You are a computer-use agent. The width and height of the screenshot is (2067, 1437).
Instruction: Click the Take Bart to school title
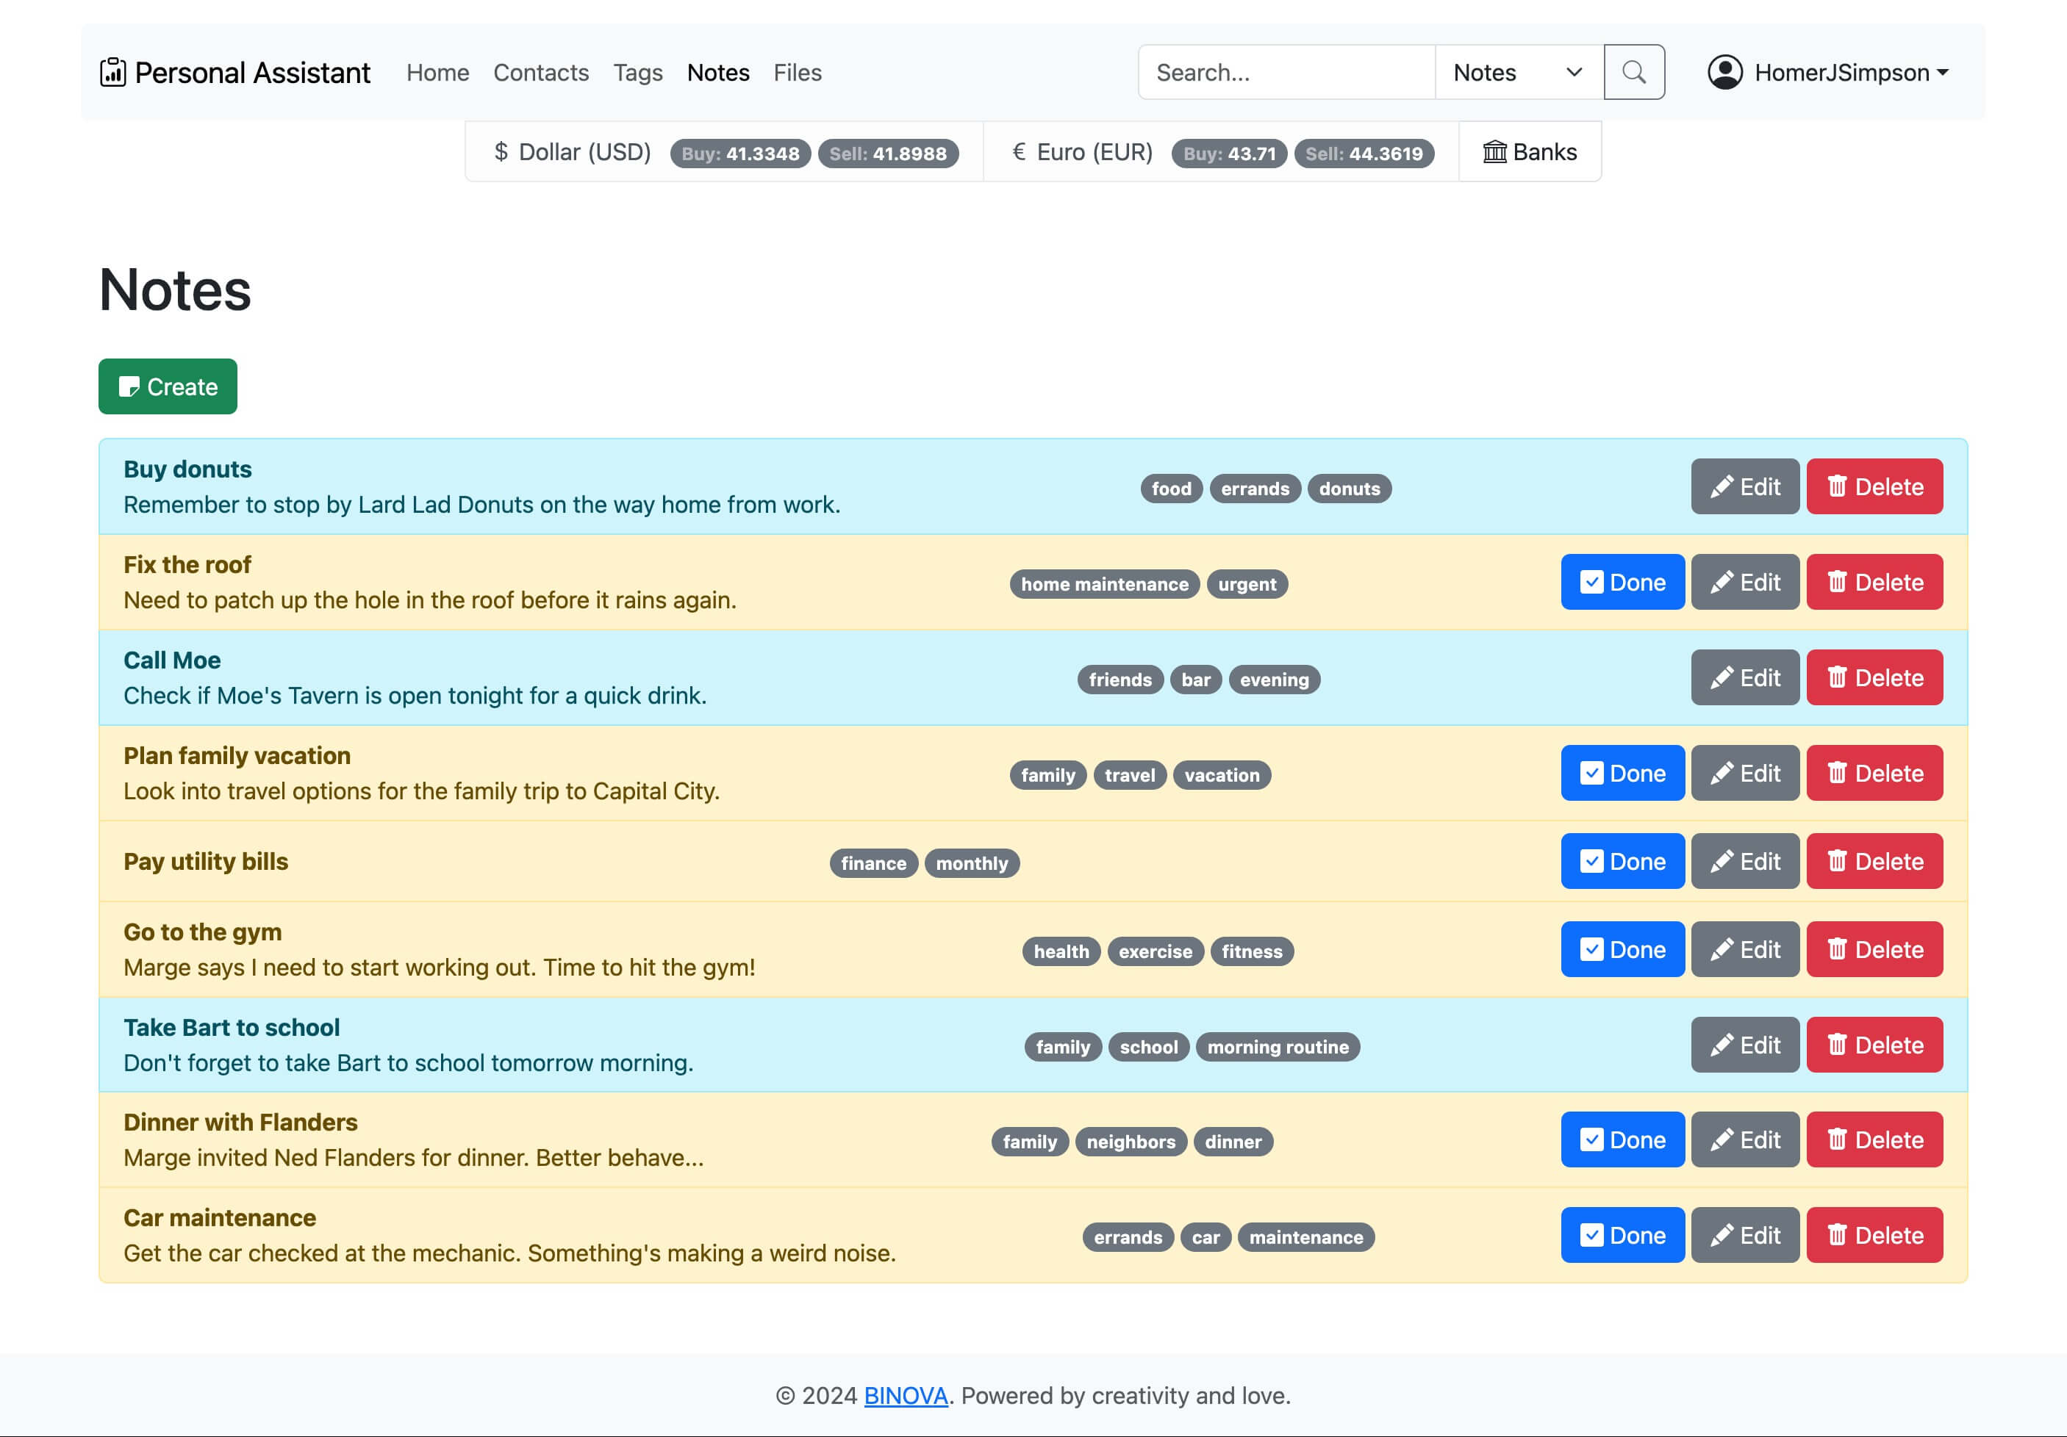(232, 1028)
